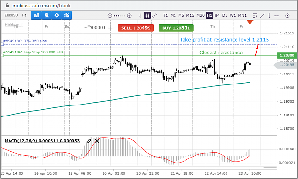The width and height of the screenshot is (298, 179).
Task: Select the D1 timeframe
Action: [x=225, y=15]
